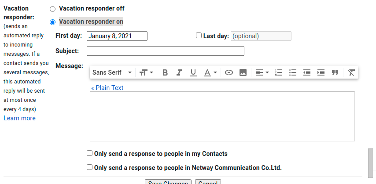Image resolution: width=376 pixels, height=184 pixels.
Task: Create a bulleted list
Action: pos(293,72)
